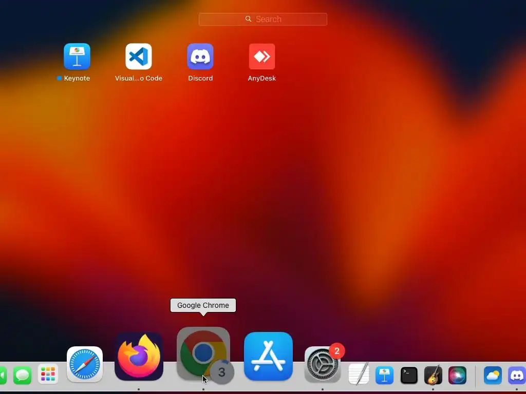The width and height of the screenshot is (526, 394).
Task: Open Safari from the Dock
Action: click(x=85, y=365)
